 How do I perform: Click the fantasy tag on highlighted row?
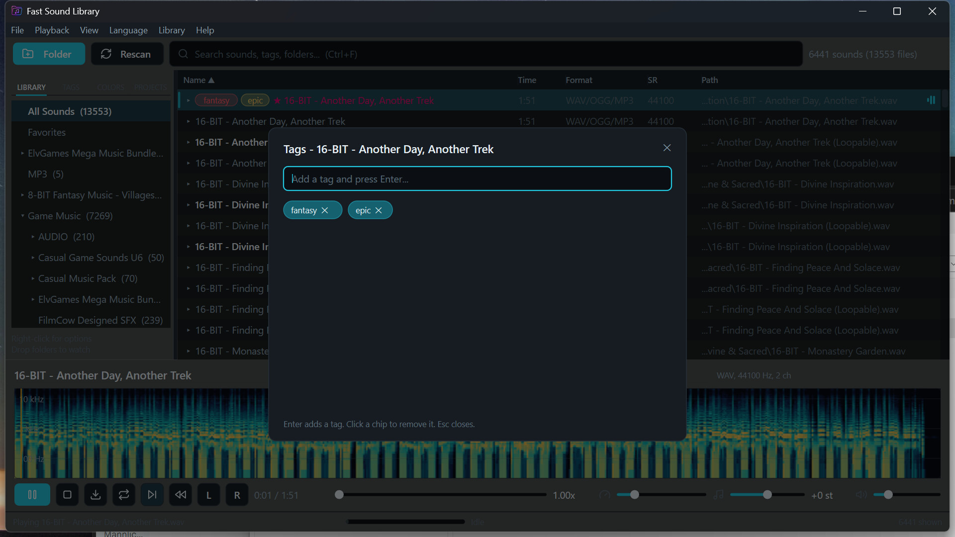216,100
